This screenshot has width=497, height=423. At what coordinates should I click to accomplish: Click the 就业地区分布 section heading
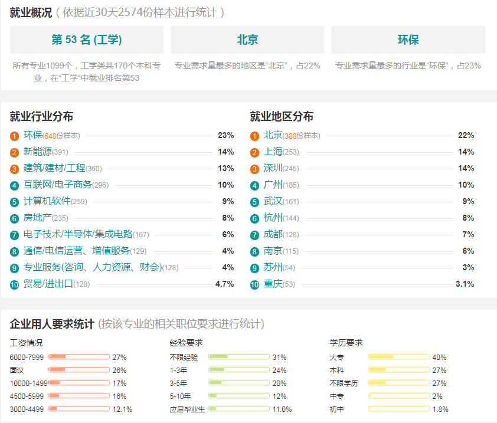click(282, 116)
